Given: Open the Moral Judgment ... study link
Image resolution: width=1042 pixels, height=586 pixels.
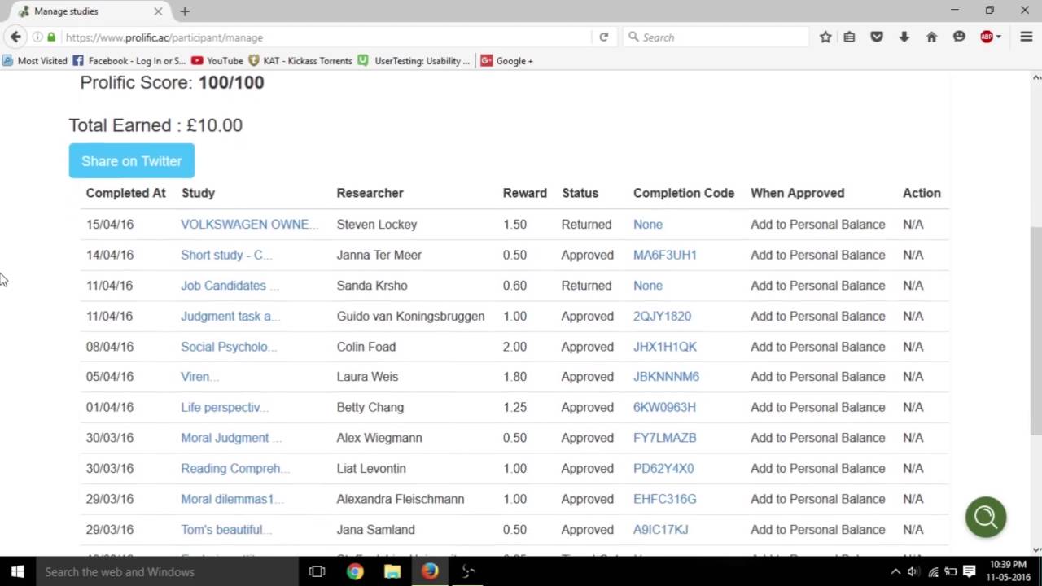Looking at the screenshot, I should 231,438.
